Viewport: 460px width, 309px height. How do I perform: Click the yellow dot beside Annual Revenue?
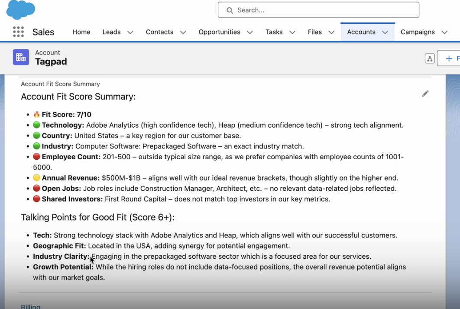pyautogui.click(x=36, y=178)
